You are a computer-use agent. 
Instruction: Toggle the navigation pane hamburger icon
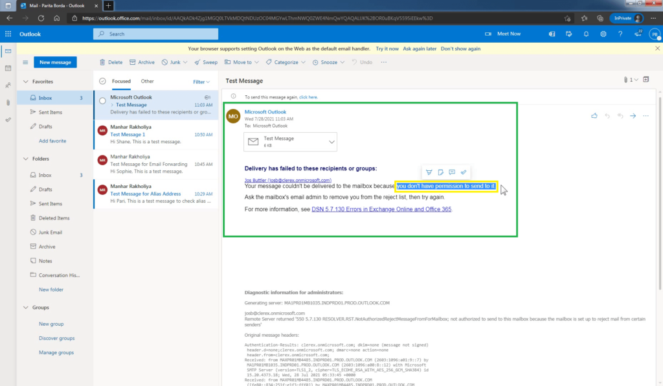click(25, 62)
